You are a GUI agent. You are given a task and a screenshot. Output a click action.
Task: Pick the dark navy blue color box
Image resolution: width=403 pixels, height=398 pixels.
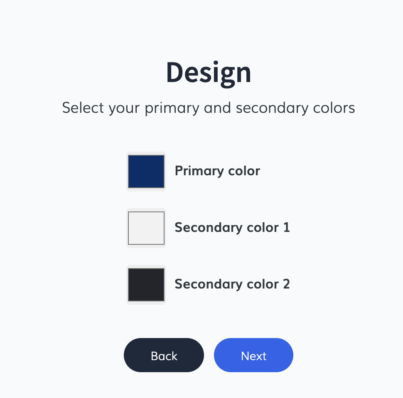click(x=146, y=172)
